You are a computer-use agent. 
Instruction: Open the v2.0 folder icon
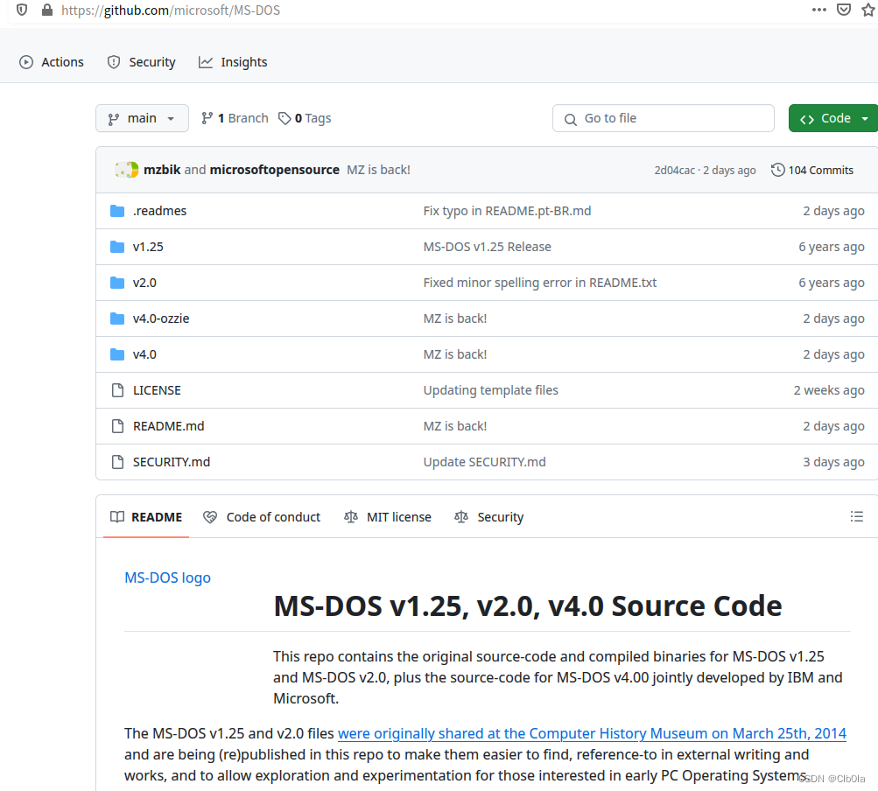click(117, 282)
